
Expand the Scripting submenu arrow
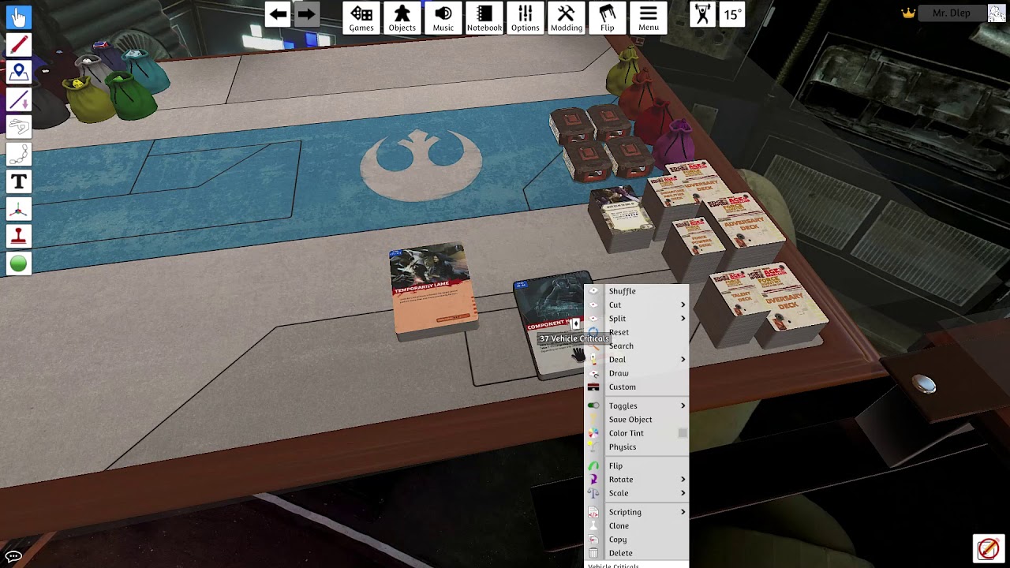[683, 512]
